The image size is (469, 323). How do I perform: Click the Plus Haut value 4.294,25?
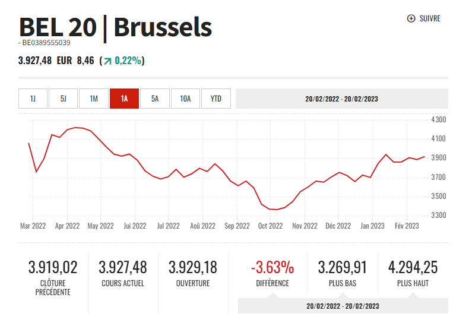tap(413, 267)
